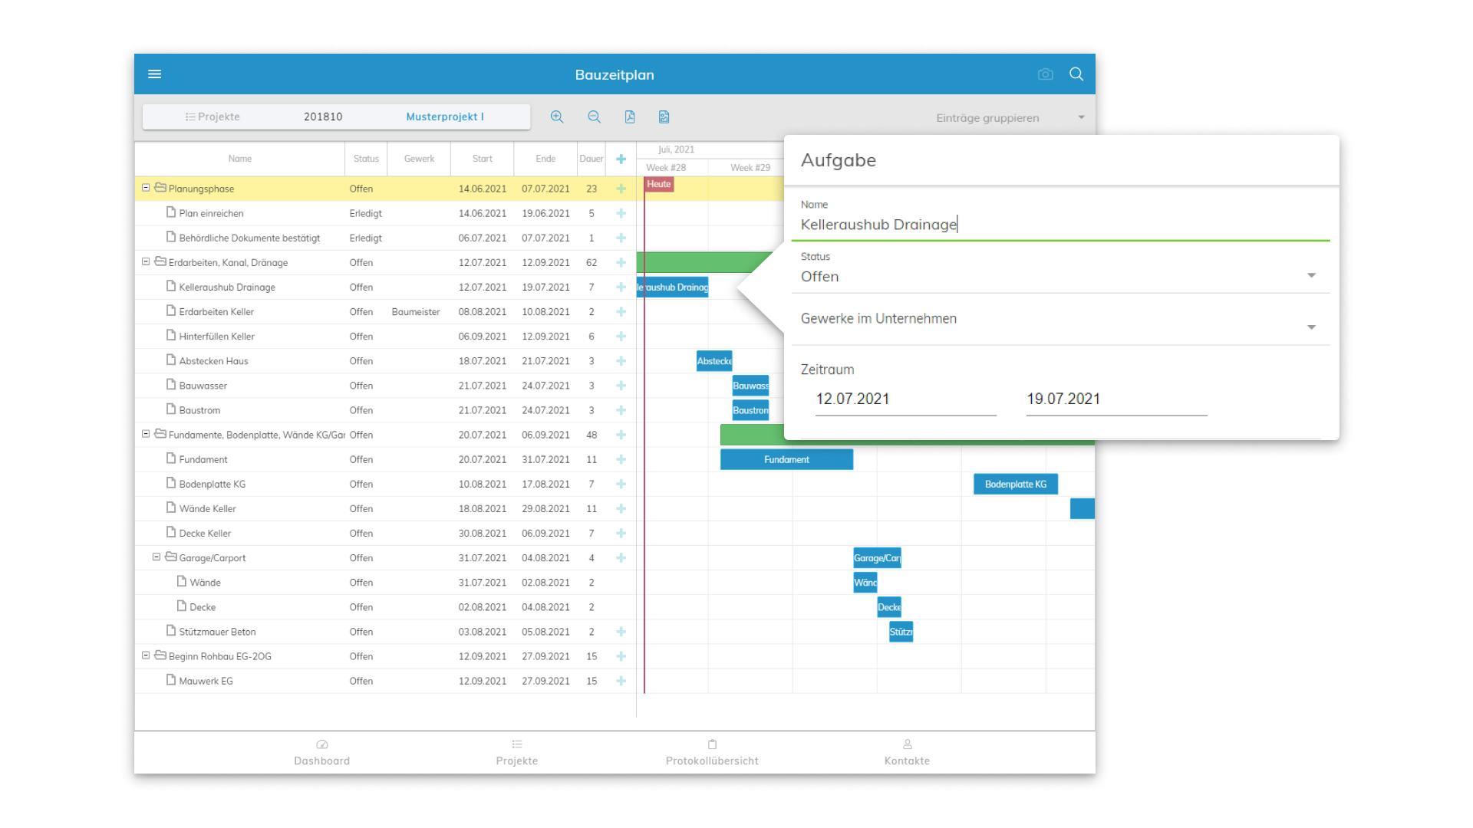Open the hamburger menu in the header
Image resolution: width=1473 pixels, height=828 pixels.
(154, 74)
